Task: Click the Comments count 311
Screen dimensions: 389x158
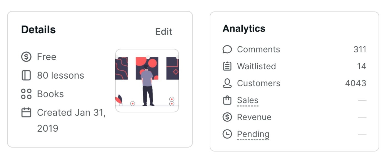Action: point(360,49)
